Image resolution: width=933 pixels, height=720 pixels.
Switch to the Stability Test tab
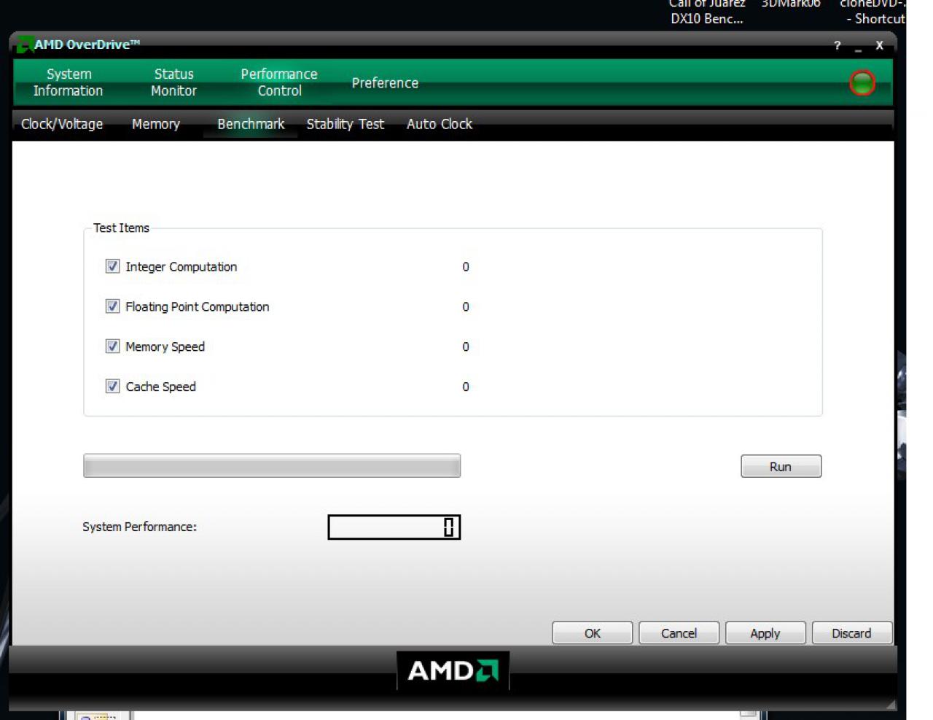pyautogui.click(x=345, y=124)
